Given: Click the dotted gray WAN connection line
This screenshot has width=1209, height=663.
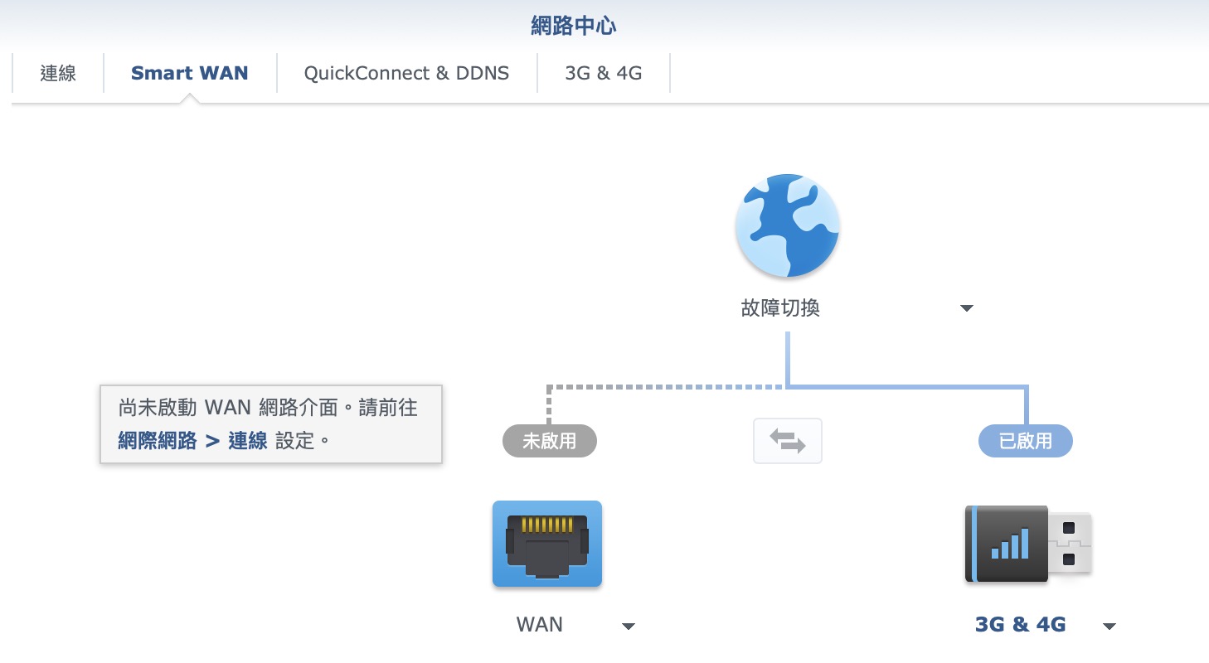Looking at the screenshot, I should (663, 386).
